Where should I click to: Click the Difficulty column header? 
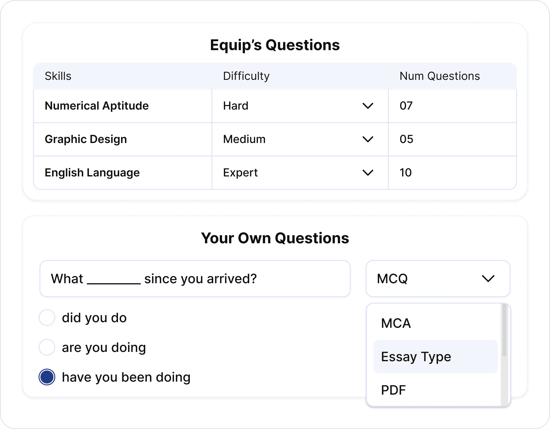246,76
